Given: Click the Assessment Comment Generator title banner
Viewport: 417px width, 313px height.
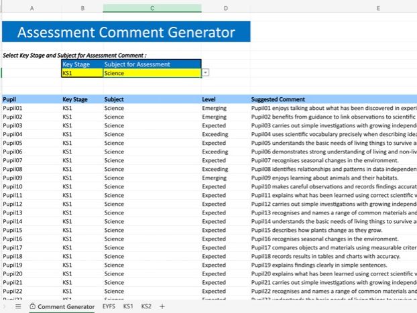Looking at the screenshot, I should click(x=126, y=32).
